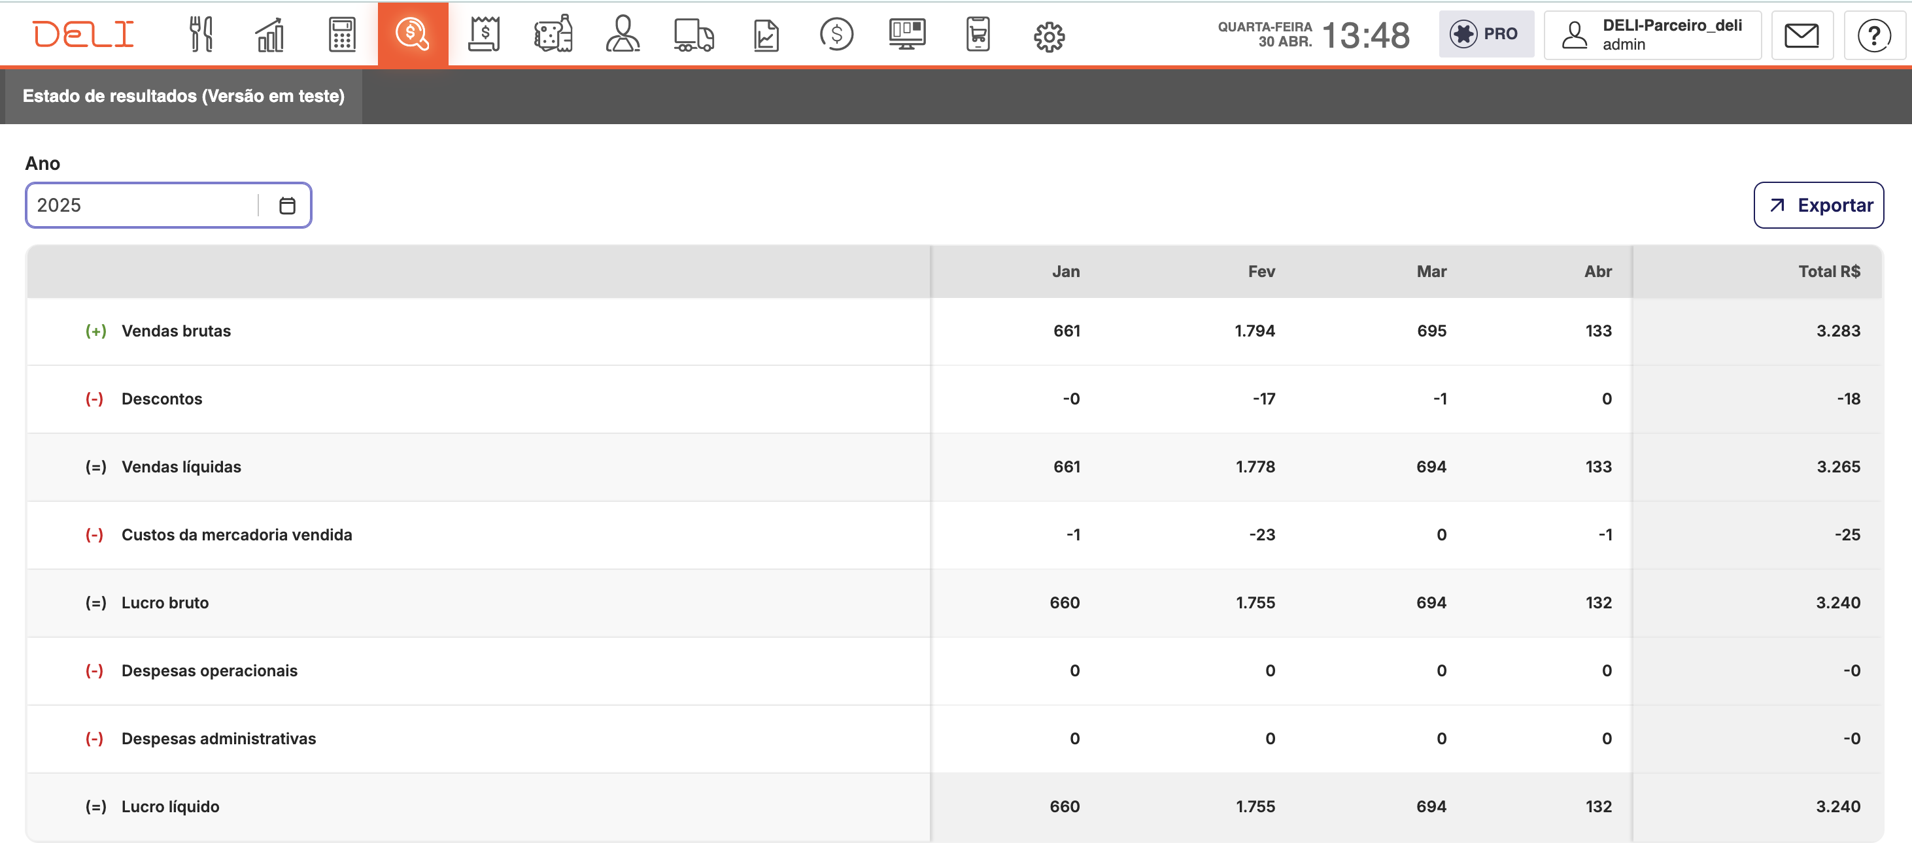The image size is (1912, 856).
Task: Click the Vendas brutas total 3.283
Action: 1837,331
